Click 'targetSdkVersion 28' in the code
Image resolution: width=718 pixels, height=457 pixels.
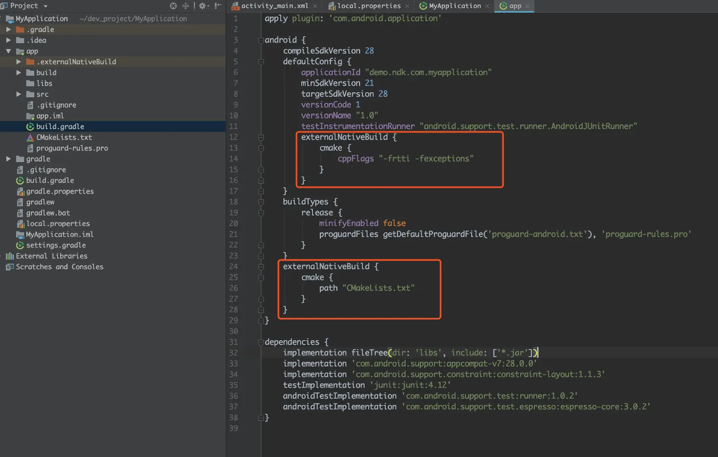[x=344, y=94]
